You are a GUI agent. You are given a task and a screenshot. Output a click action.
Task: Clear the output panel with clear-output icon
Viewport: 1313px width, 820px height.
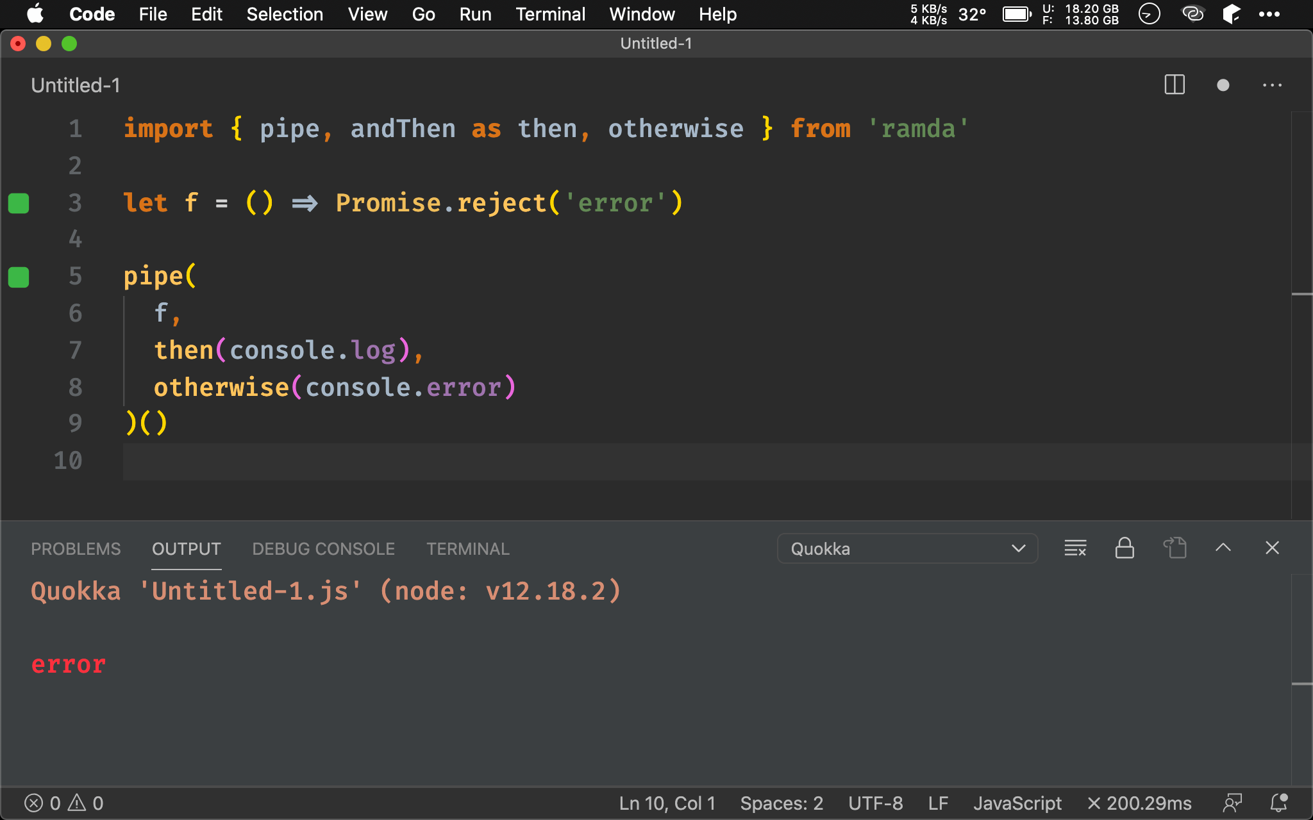click(x=1075, y=548)
